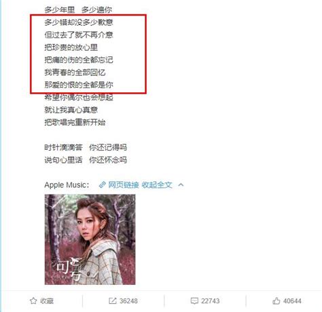Viewport: 322px width, 312px height.
Task: Like the post via 40644 count
Action: [x=292, y=301]
